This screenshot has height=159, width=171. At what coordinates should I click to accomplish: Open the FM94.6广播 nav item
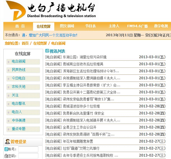point(137,26)
